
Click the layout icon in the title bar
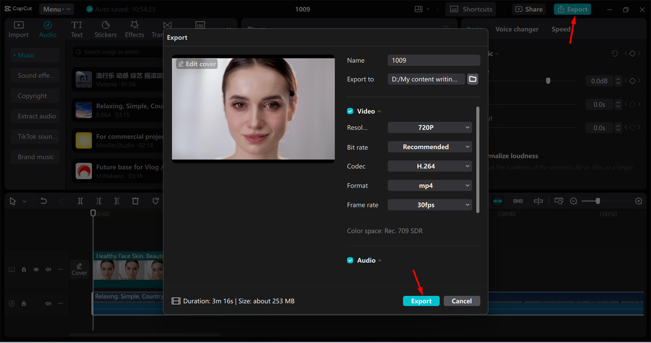pyautogui.click(x=419, y=9)
